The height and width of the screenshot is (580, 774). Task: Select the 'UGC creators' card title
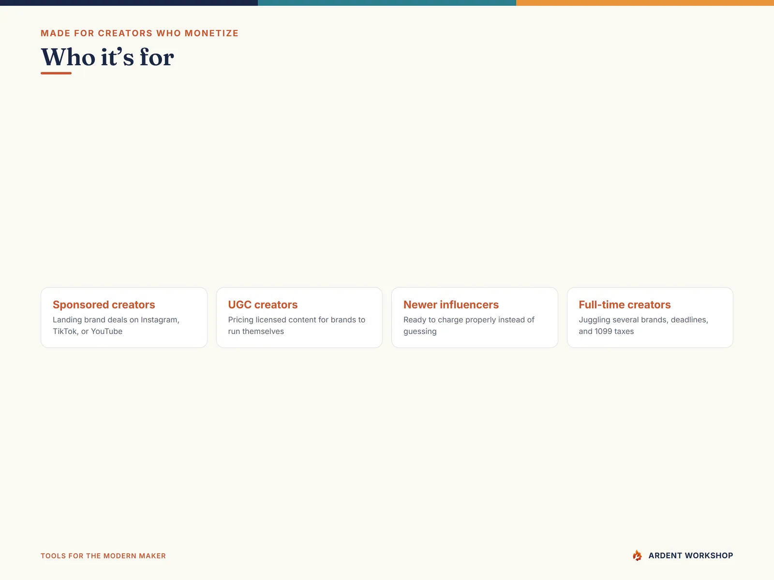point(263,304)
